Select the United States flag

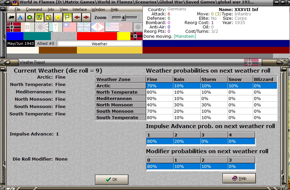pyautogui.click(x=112, y=27)
